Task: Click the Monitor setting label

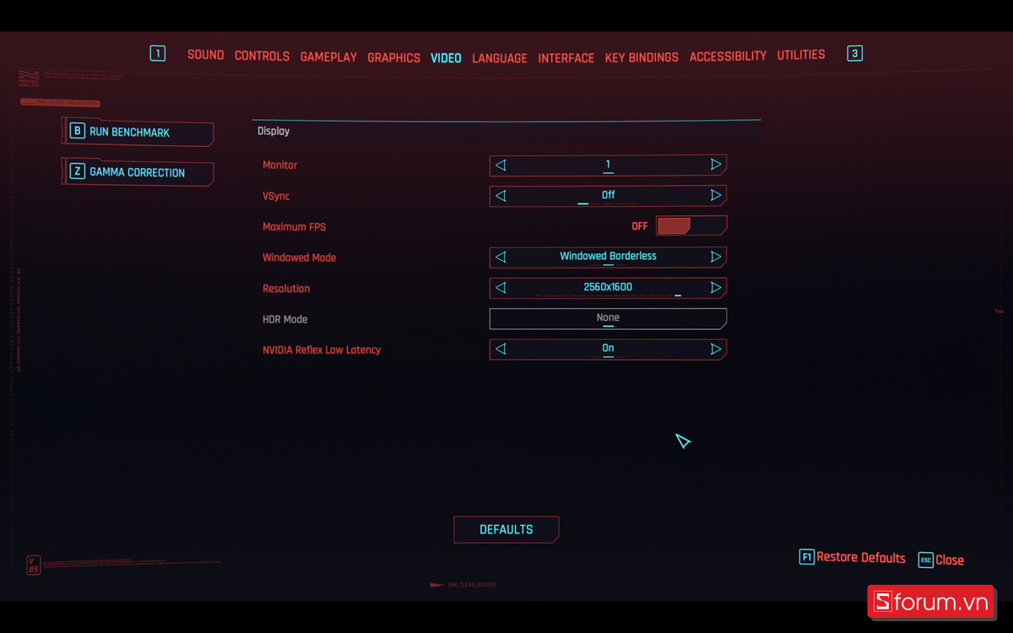Action: 280,165
